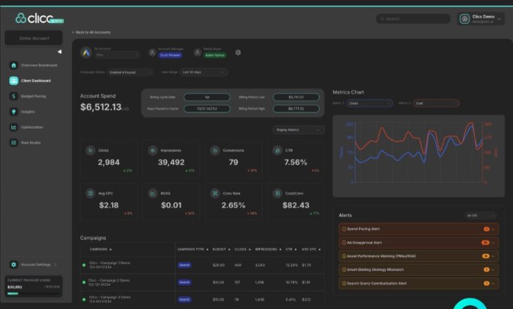This screenshot has width=513, height=309.
Task: Click the Google Ads account logo icon
Action: [x=85, y=53]
